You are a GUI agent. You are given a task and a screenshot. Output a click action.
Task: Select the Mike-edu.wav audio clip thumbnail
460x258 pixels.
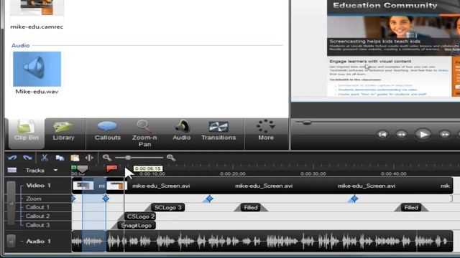pyautogui.click(x=37, y=69)
